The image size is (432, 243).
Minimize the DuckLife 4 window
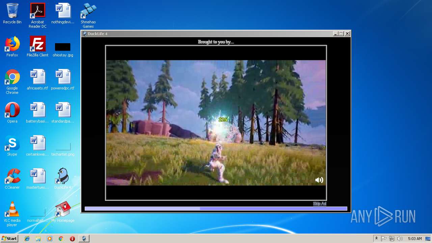[x=335, y=34]
